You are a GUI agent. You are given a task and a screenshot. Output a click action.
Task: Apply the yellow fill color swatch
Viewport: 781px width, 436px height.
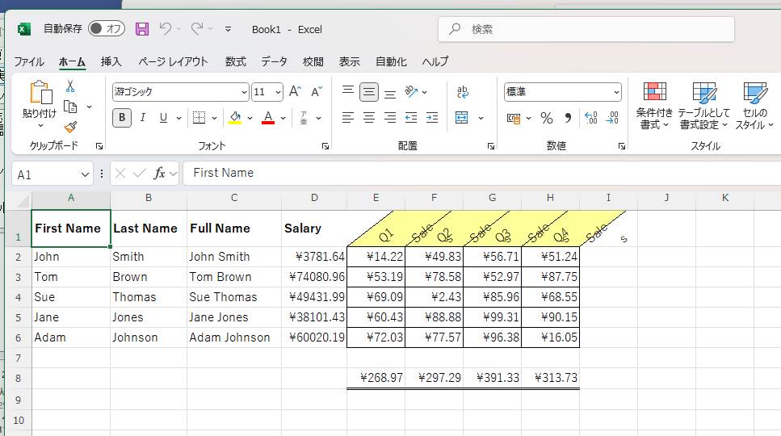coord(235,118)
